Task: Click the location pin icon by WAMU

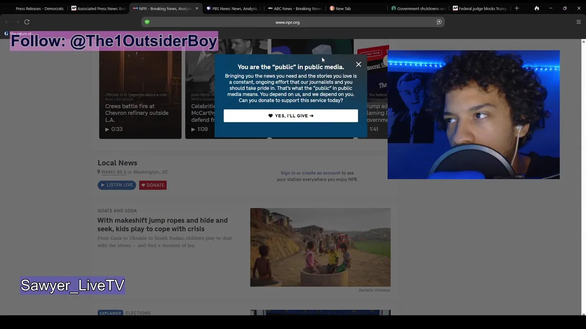Action: [98, 172]
